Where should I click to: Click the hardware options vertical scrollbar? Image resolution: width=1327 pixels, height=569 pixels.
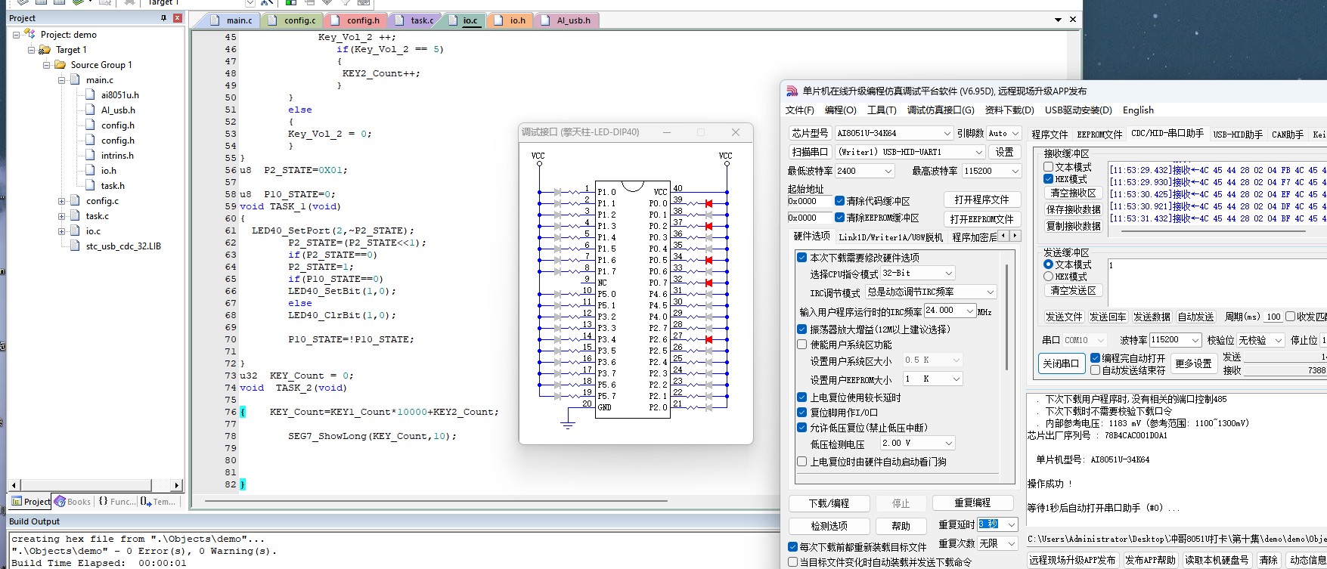[1006, 317]
